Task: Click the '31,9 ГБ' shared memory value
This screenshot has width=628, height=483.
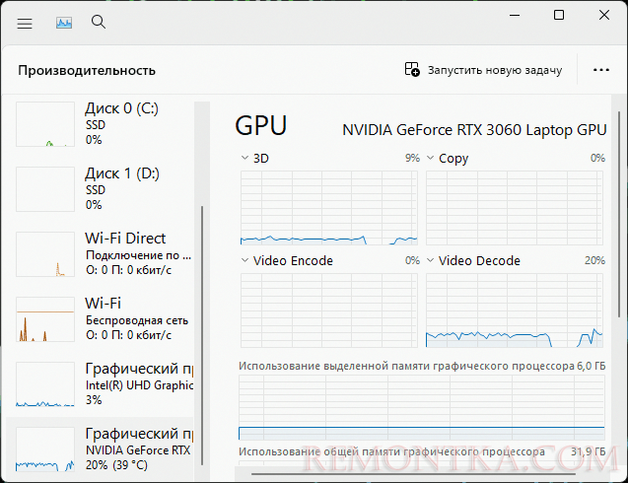Action: pos(589,451)
